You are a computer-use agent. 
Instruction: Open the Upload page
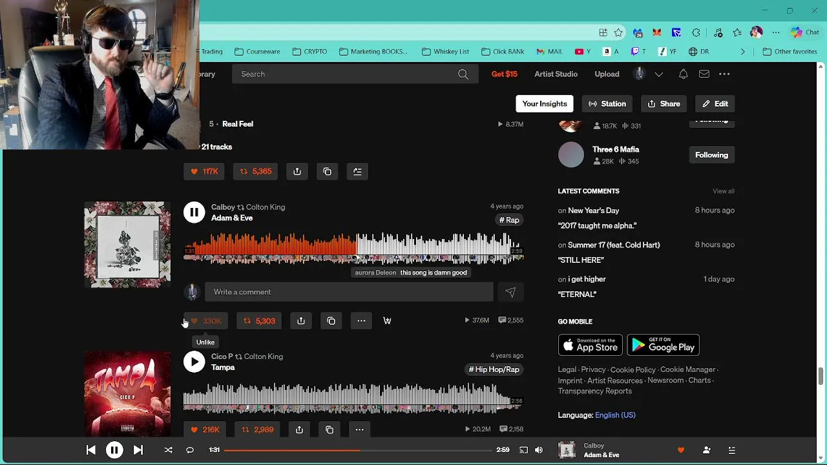click(607, 74)
